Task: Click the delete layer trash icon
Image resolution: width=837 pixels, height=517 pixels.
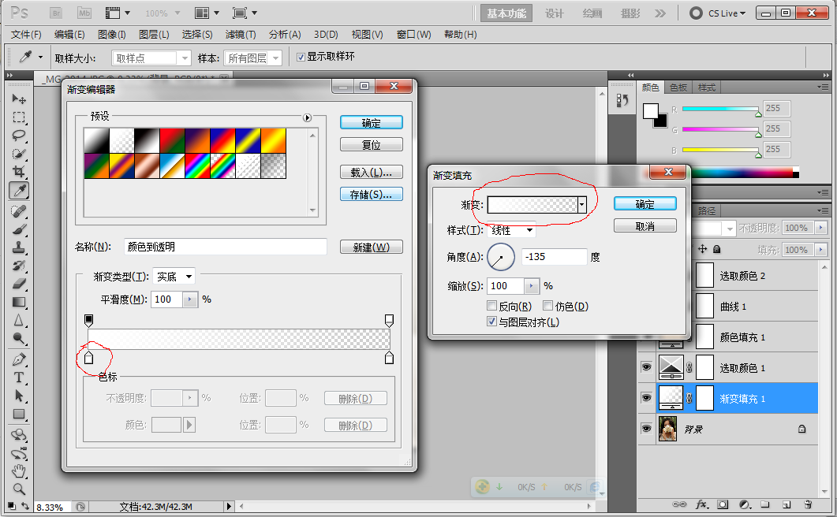Action: click(808, 504)
